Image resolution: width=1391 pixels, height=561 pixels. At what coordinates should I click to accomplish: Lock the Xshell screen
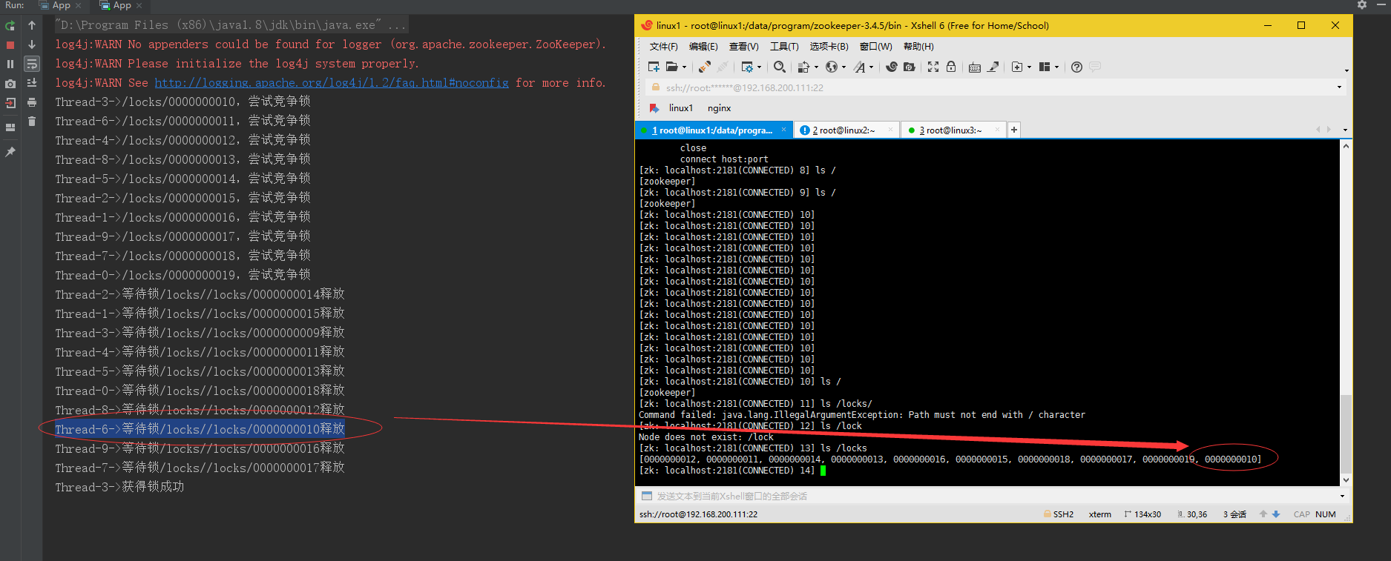point(951,67)
